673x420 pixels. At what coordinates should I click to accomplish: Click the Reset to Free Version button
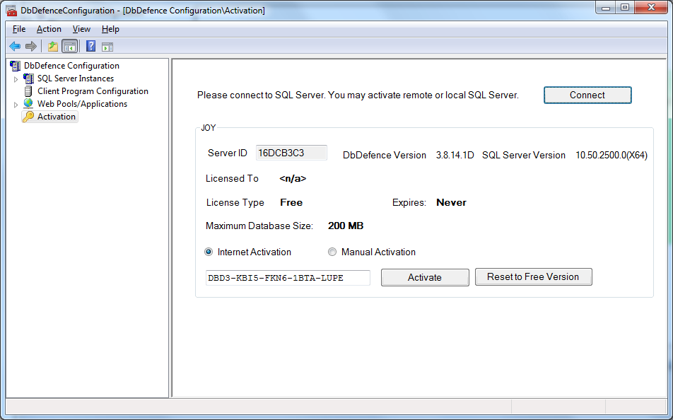533,277
